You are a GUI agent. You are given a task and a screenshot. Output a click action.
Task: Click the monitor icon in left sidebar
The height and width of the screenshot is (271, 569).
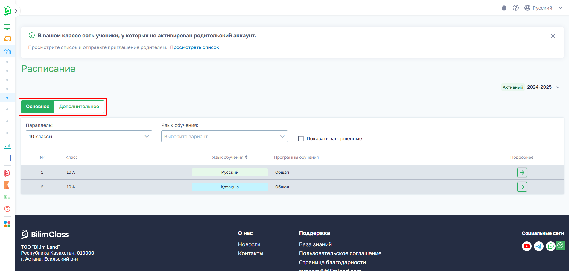click(x=7, y=27)
